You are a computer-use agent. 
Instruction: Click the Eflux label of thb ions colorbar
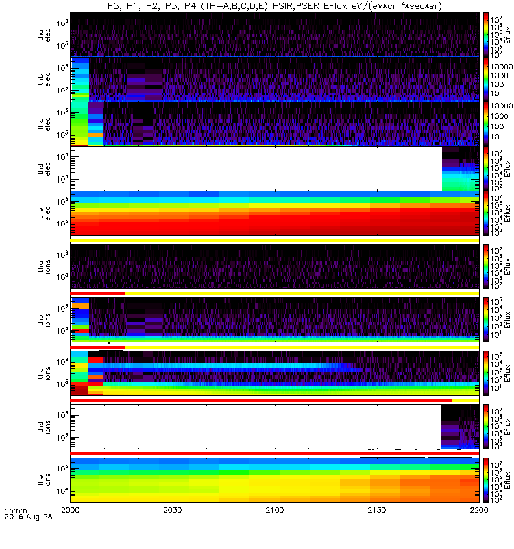[507, 320]
